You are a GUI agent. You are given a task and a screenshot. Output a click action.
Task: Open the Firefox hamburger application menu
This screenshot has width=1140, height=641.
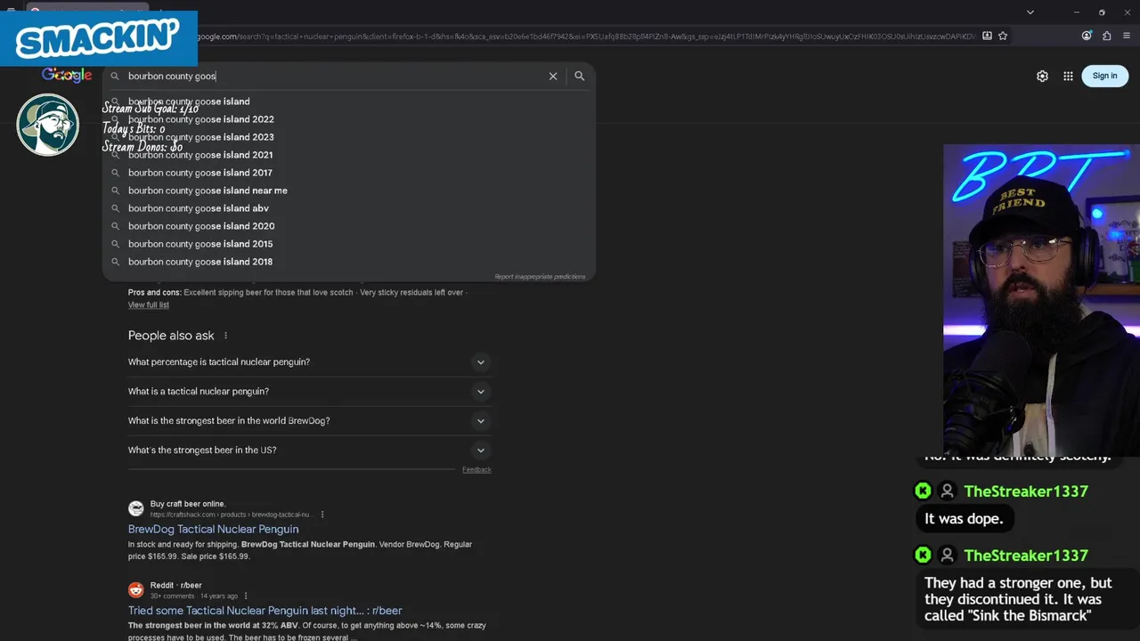click(1127, 37)
